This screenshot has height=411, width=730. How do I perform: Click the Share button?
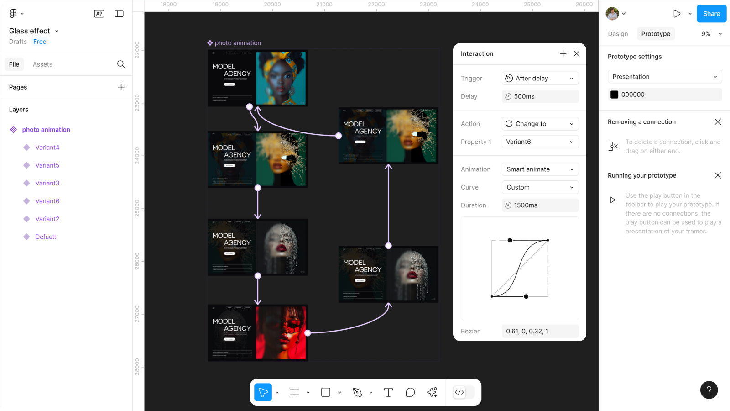[x=711, y=14]
